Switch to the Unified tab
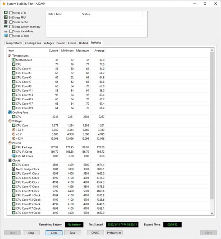The image size is (221, 239). pos(83,43)
